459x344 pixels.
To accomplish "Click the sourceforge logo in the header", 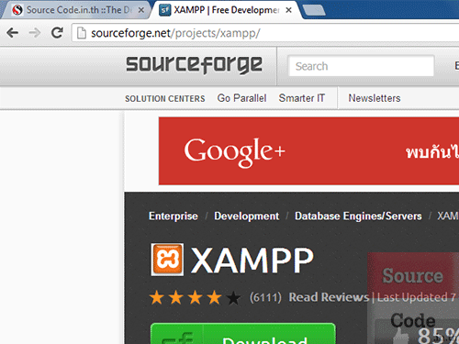I will (x=195, y=65).
